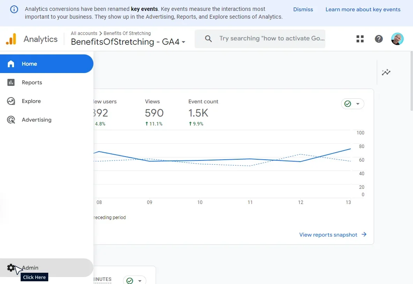413x284 pixels.
Task: Toggle the checkmark badge on the realtime card
Action: tap(130, 280)
